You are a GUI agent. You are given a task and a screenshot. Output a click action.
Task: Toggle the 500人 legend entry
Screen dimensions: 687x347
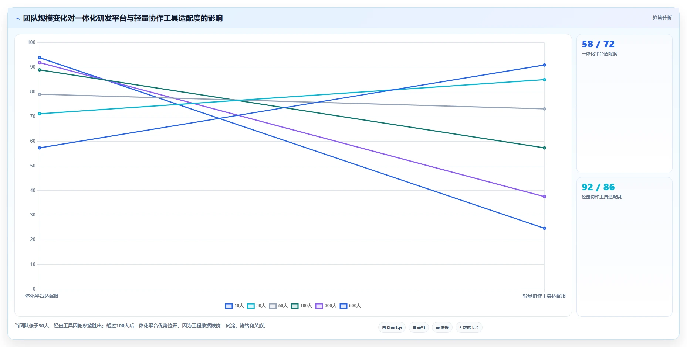tap(350, 306)
